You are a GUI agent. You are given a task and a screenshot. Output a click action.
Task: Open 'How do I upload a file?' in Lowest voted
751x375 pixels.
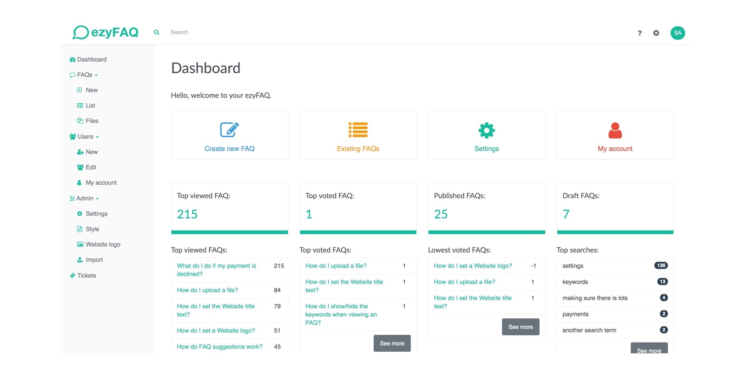click(464, 282)
